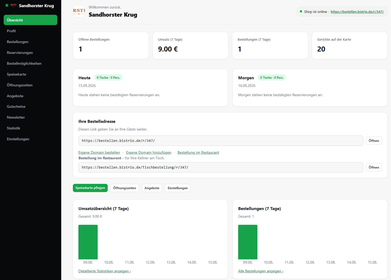This screenshot has width=391, height=280.
Task: Click the RSTI logo in the sidebar header
Action: pos(13,5)
